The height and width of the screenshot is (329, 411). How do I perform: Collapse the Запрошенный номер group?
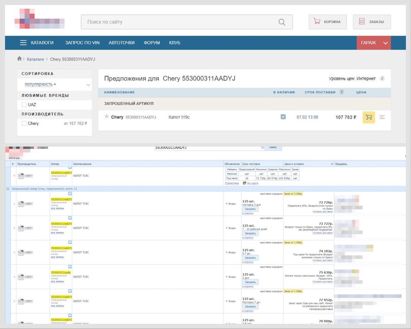(8, 189)
